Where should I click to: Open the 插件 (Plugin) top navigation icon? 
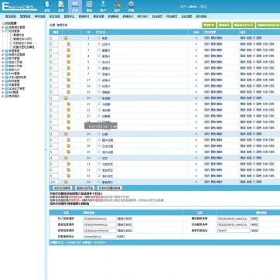point(118,6)
